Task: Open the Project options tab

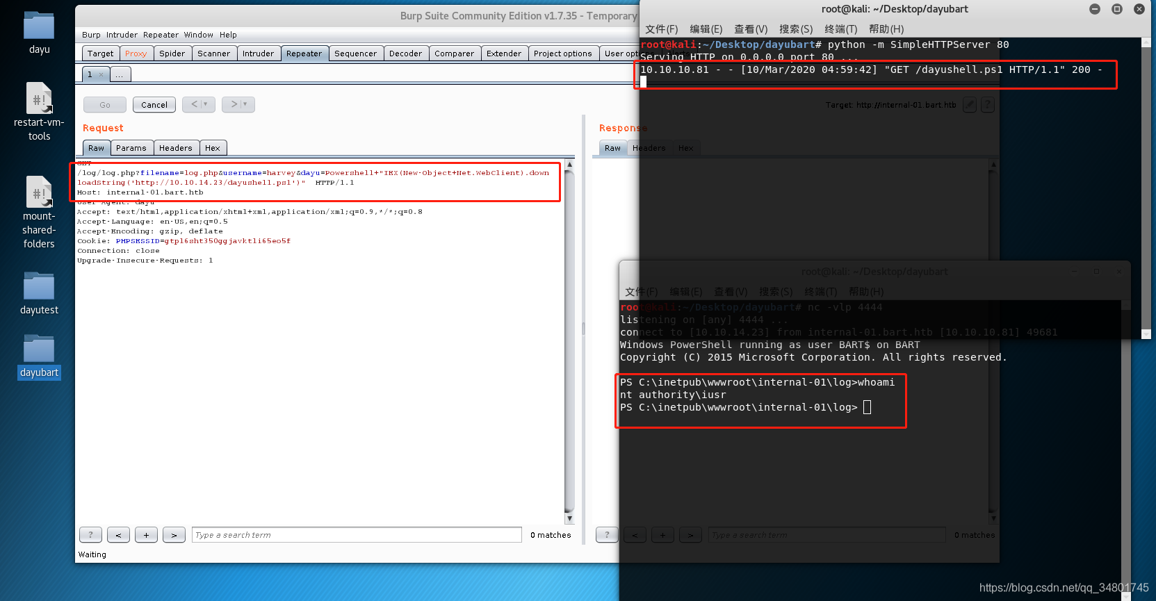Action: point(563,53)
